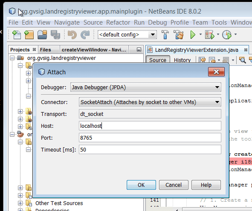The width and height of the screenshot is (252, 211).
Task: Minimize the Projects window group
Action: [x=139, y=50]
